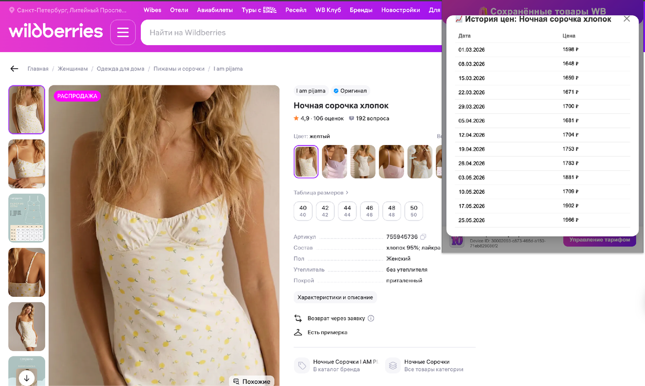Select size 44
The image size is (645, 386).
[347, 211]
